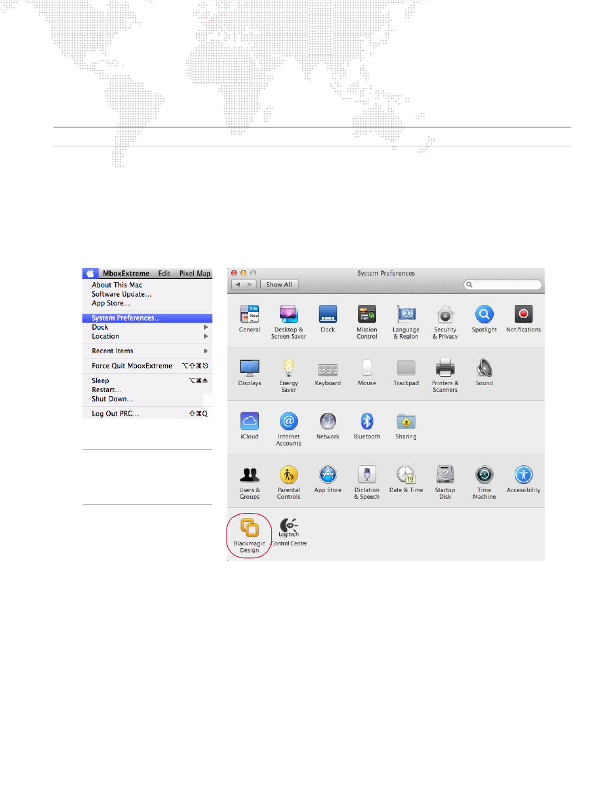Open App Store preferences

(x=328, y=479)
